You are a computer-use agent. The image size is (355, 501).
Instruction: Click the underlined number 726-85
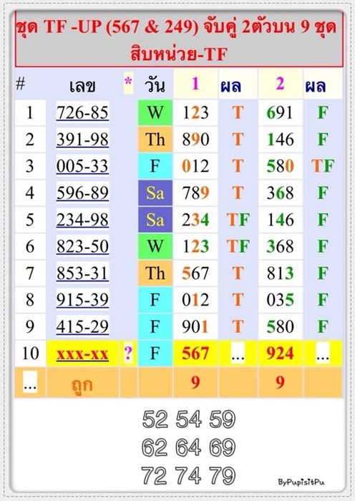pos(83,112)
